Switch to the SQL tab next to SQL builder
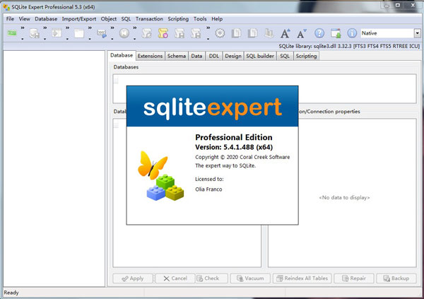Screen dimensions: 424x299 (x=285, y=56)
